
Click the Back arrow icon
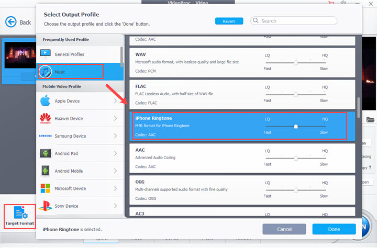[11, 22]
